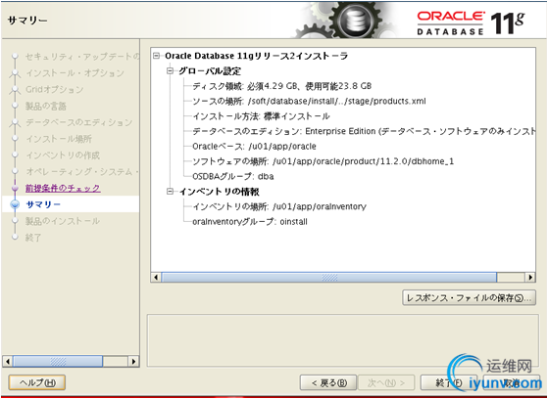Select the ディスク領域: 必須4.29 GB row
Image resolution: width=548 pixels, height=399 pixels.
(x=281, y=86)
